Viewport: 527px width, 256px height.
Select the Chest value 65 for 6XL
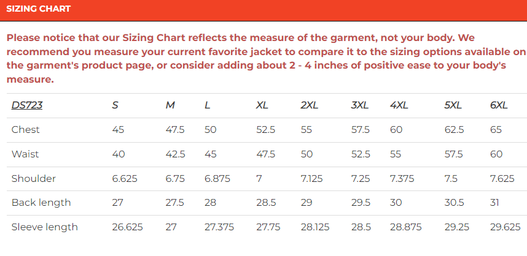(x=496, y=129)
